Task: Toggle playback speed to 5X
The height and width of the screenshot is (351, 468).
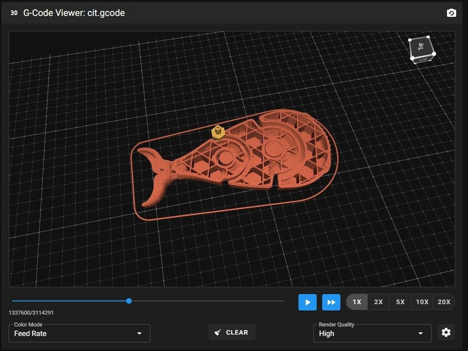Action: [400, 302]
